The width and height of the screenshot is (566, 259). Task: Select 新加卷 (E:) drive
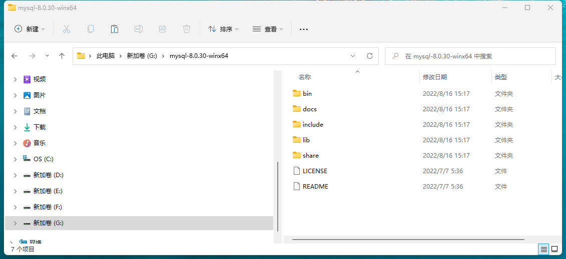click(x=48, y=191)
